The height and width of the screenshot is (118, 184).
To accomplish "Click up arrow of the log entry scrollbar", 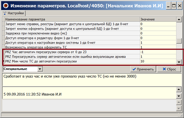I will tap(179, 90).
